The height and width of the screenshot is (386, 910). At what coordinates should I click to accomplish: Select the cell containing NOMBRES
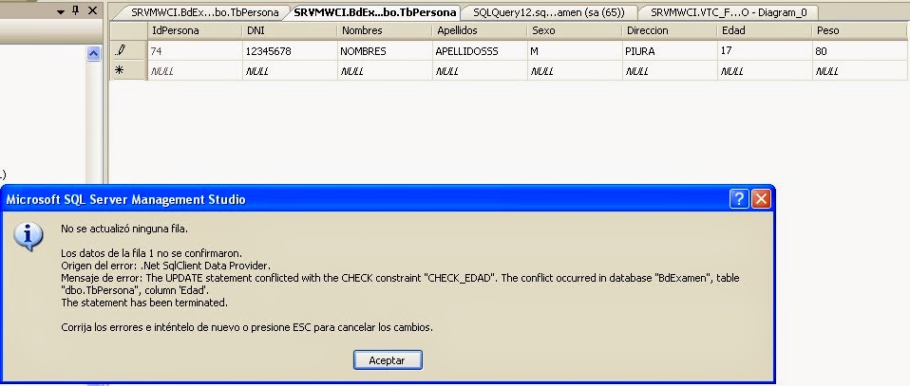[385, 51]
